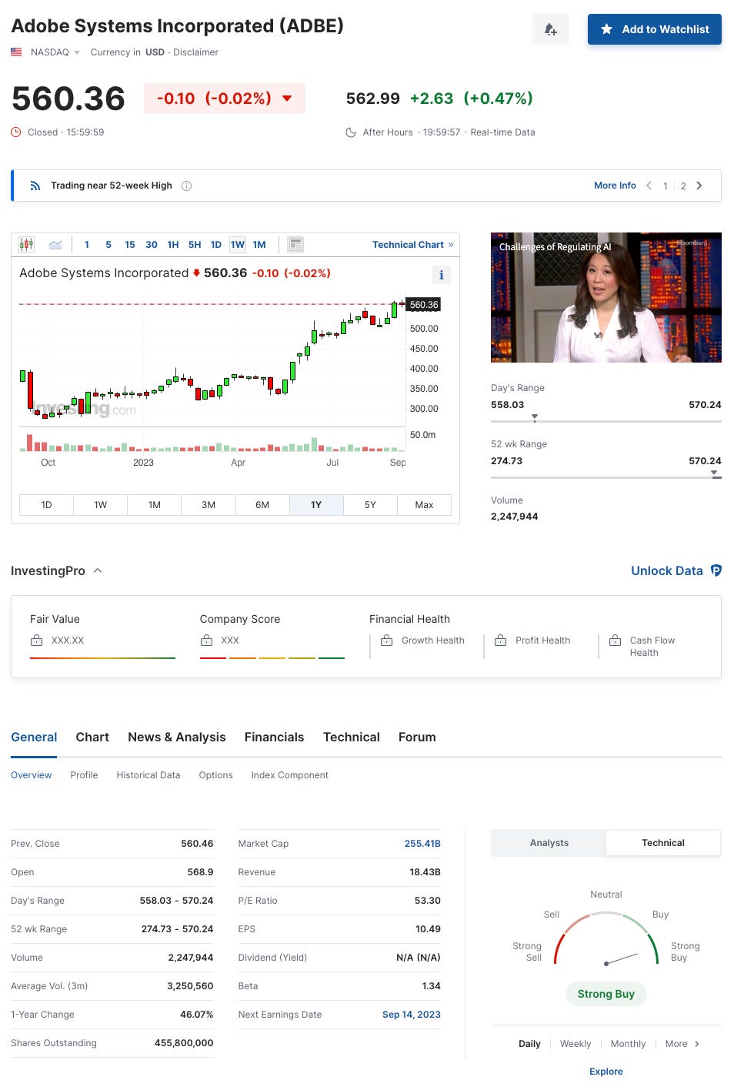The image size is (734, 1087).
Task: Open the Disclaimer link
Action: pyautogui.click(x=195, y=52)
